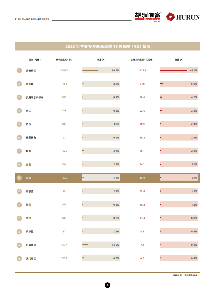The width and height of the screenshot is (215, 292).
Task: Click the 2023年主要投资来源地 title banner
Action: (107, 47)
